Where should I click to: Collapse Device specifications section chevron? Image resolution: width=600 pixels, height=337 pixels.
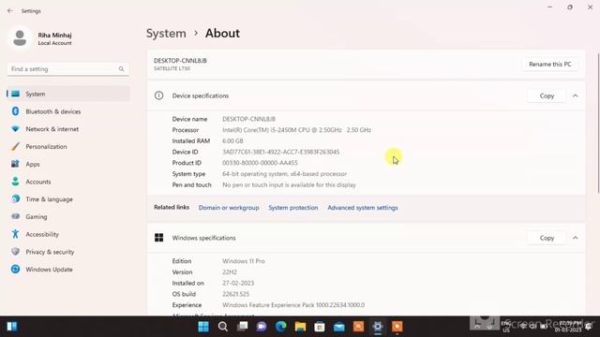(575, 95)
